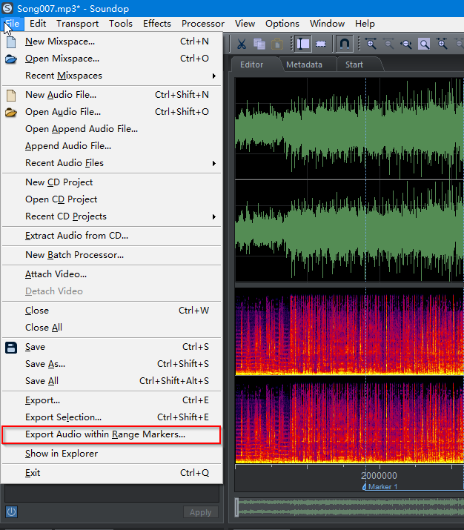Switch to the Metadata tab
The image size is (464, 530).
click(304, 64)
